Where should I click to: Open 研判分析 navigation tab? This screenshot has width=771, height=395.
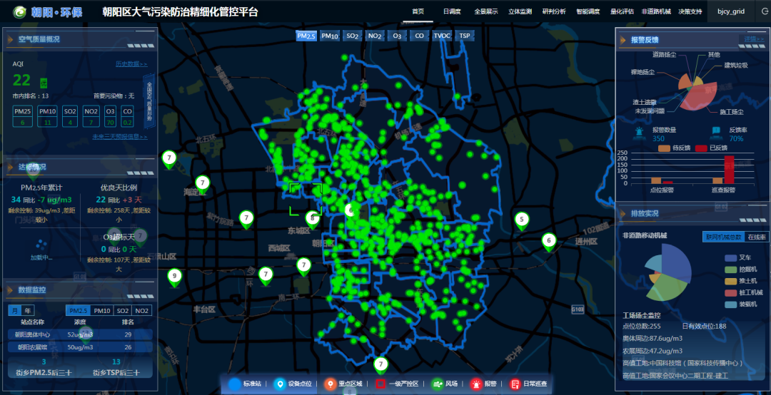(x=554, y=11)
